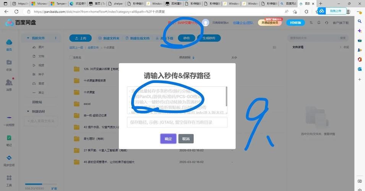Open the Edge sidebar Office icon
Image resolution: width=365 pixels, height=191 pixels.
[360, 60]
